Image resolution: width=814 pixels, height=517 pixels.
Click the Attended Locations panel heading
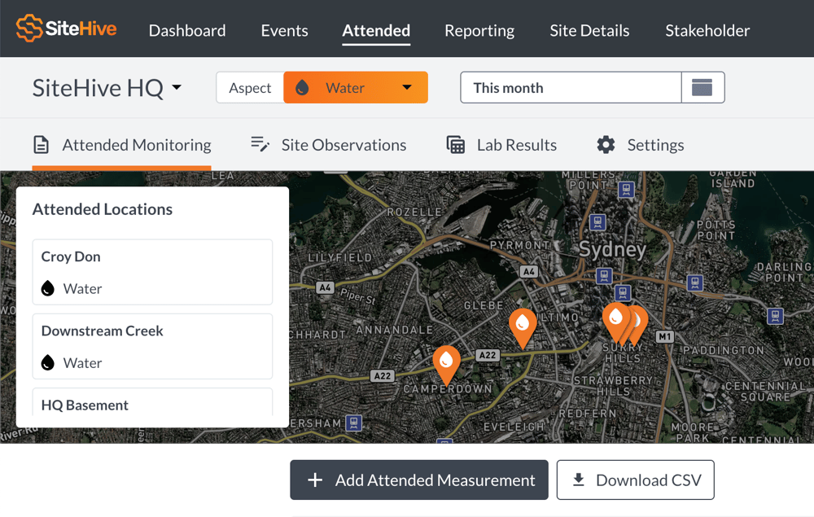point(103,209)
